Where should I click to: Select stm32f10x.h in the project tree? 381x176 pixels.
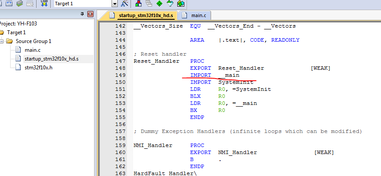point(38,68)
